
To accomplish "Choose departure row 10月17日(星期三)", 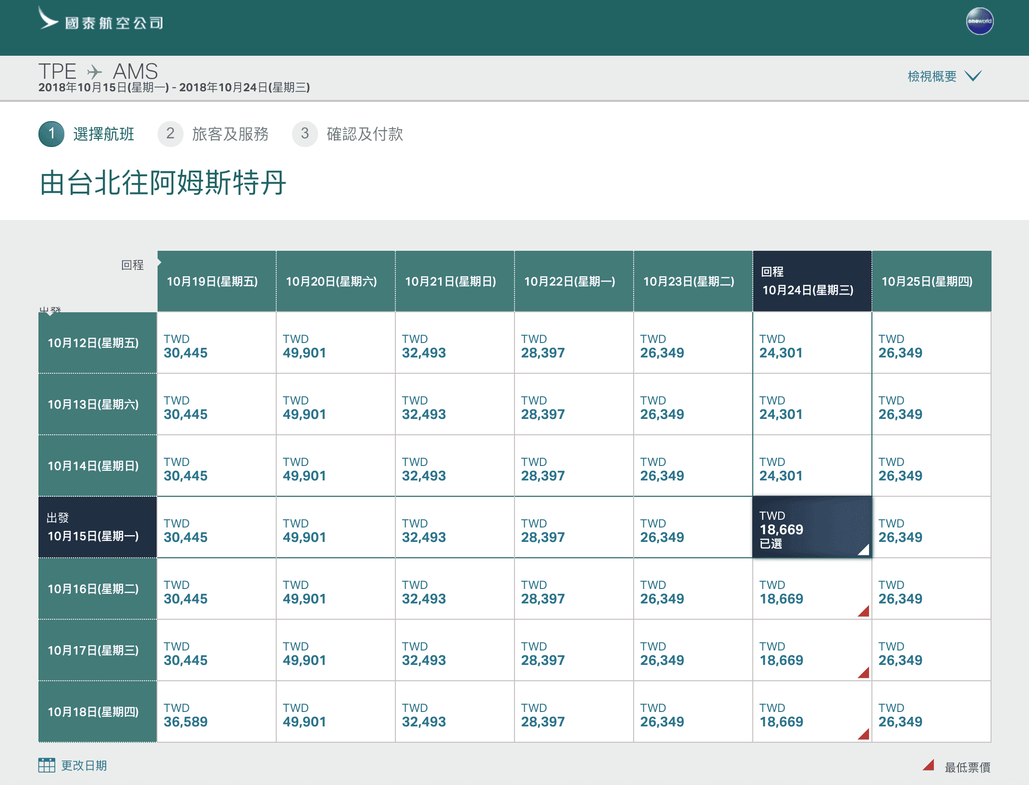I will tap(98, 650).
